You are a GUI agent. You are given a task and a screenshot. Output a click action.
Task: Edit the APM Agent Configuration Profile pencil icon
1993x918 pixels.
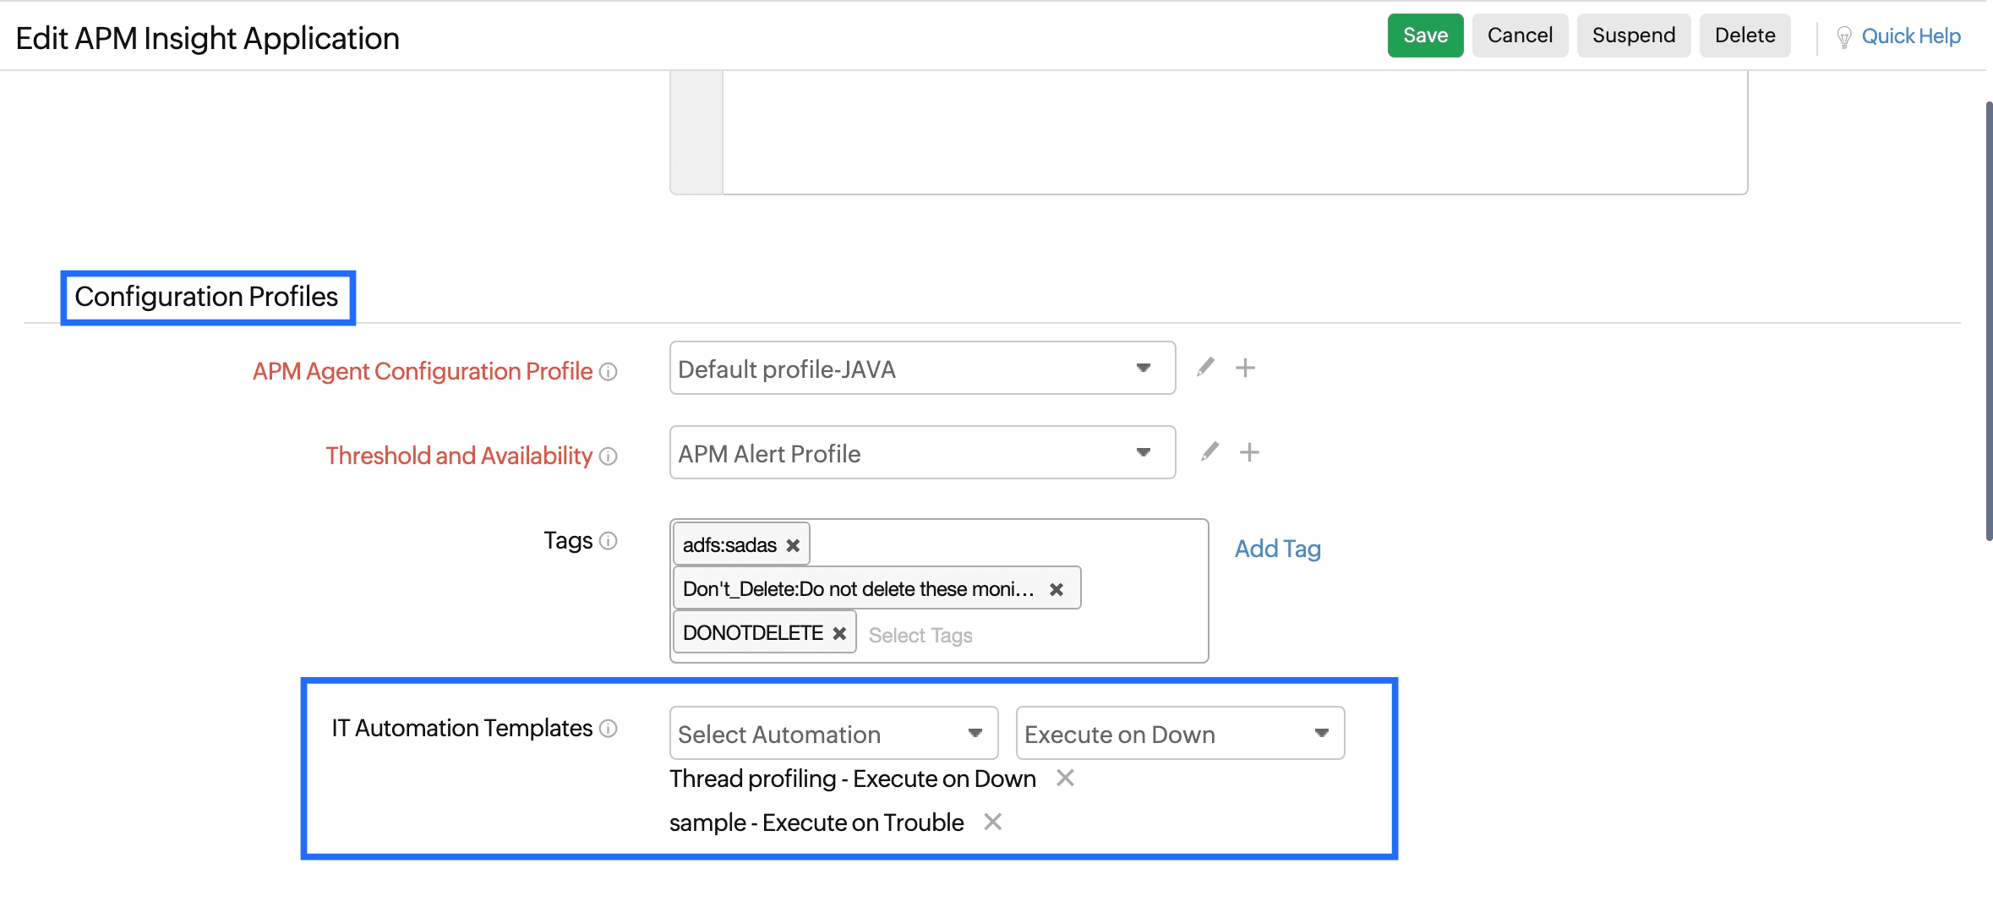pos(1205,368)
